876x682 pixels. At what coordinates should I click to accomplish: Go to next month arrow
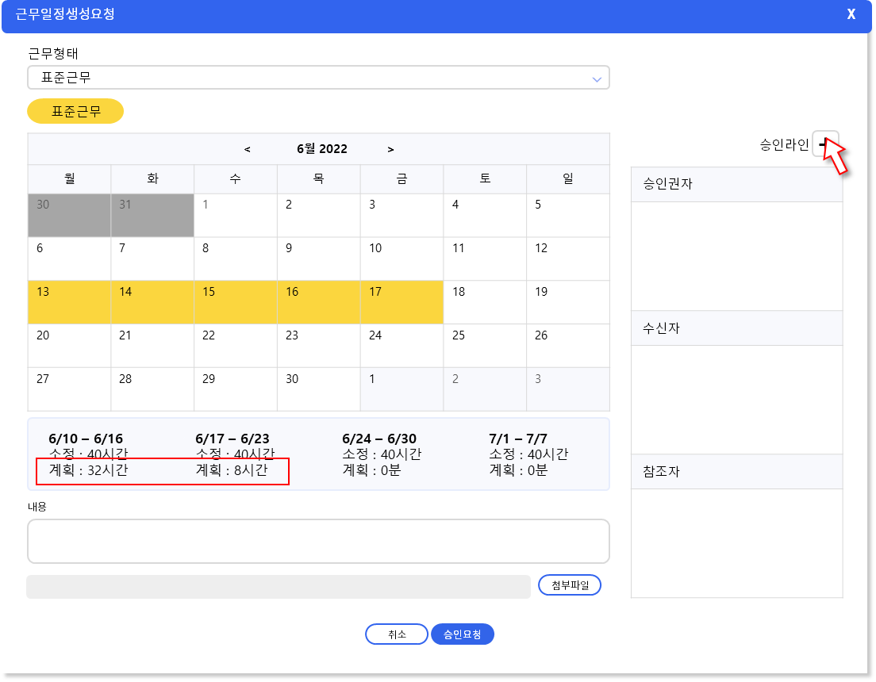pyautogui.click(x=390, y=149)
